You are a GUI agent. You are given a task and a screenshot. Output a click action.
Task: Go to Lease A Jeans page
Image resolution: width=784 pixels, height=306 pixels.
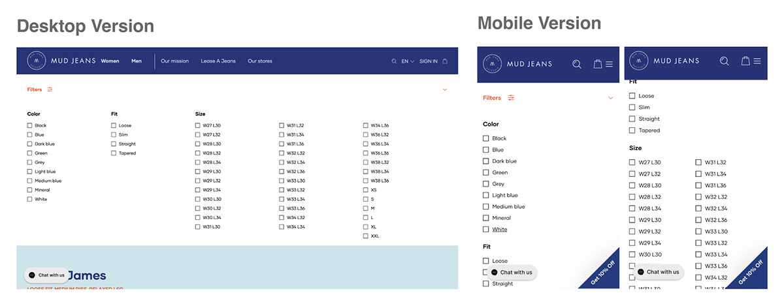218,61
